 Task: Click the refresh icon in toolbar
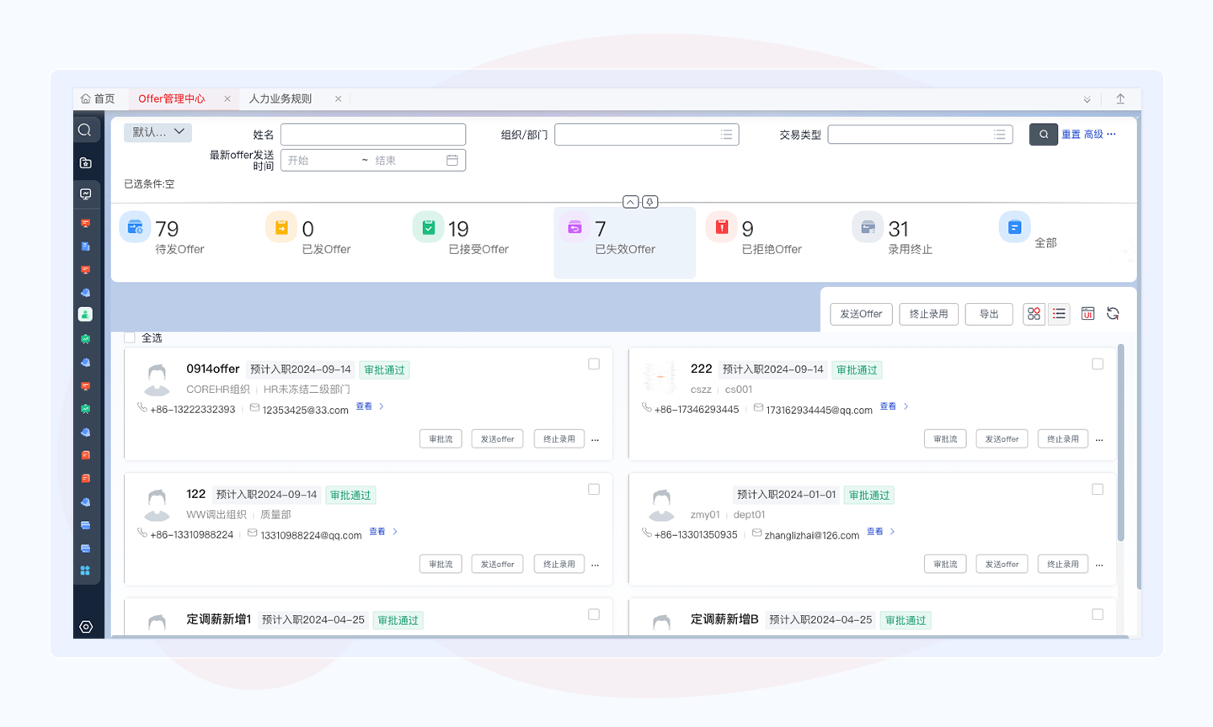[x=1113, y=314]
